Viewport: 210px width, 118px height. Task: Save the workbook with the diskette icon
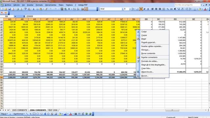click(10, 9)
